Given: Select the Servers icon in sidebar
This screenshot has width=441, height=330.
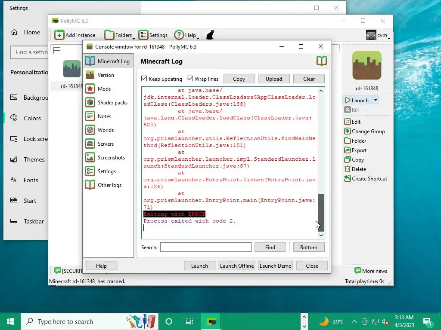Looking at the screenshot, I should coord(90,144).
